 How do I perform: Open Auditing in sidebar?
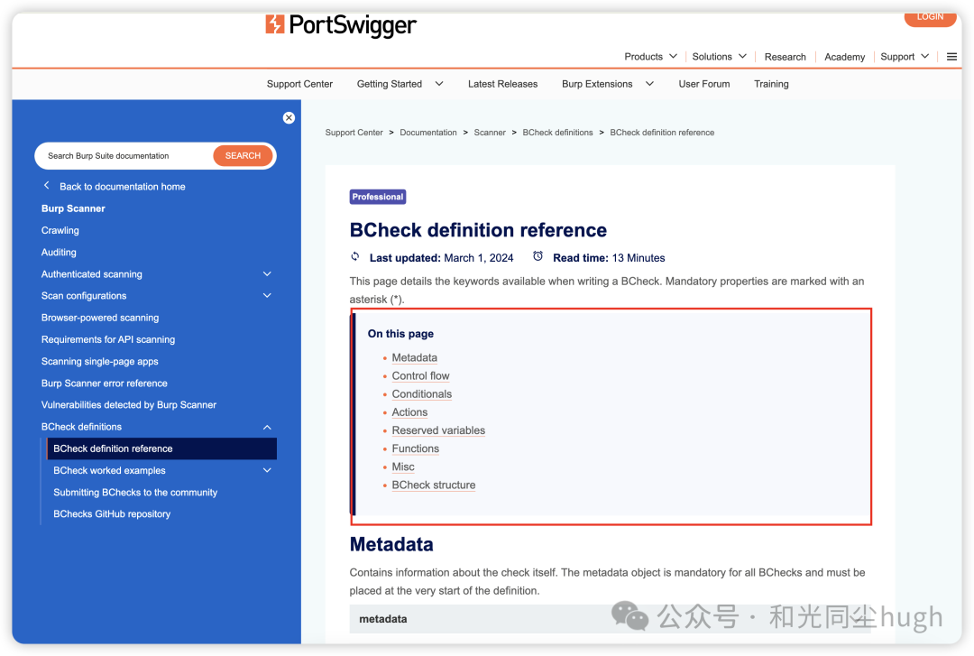(x=59, y=252)
